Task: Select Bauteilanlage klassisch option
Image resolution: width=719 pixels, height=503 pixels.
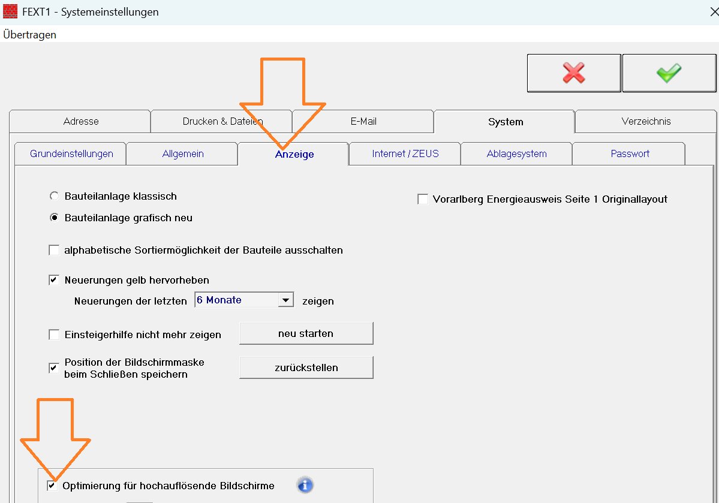Action: (54, 195)
